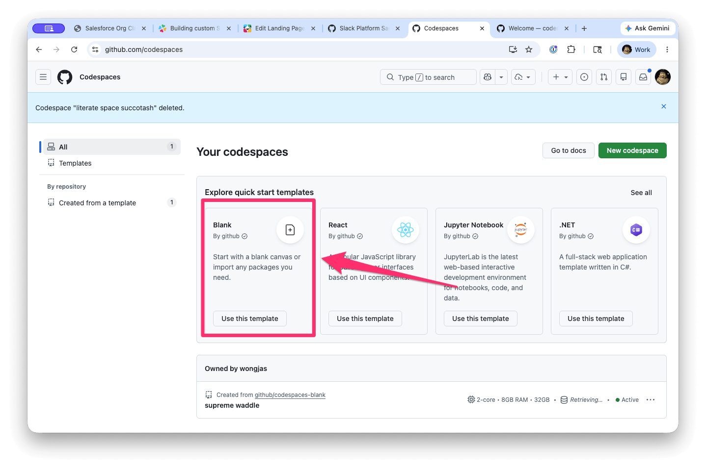Bookmark this page with the star icon

pos(529,49)
